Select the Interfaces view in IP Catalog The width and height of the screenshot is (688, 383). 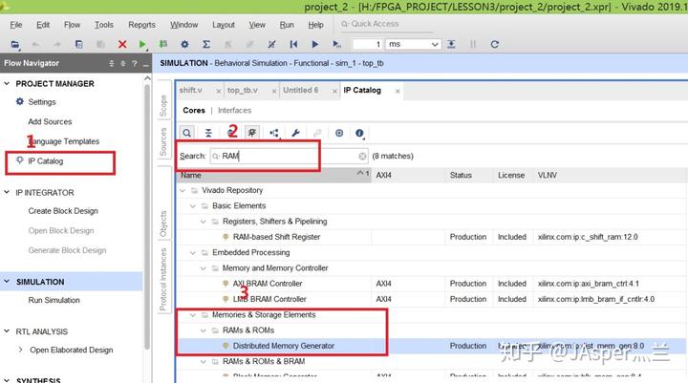[x=234, y=111]
